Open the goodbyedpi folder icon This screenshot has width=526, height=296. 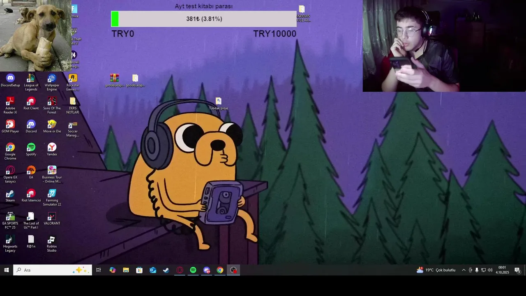pyautogui.click(x=135, y=80)
